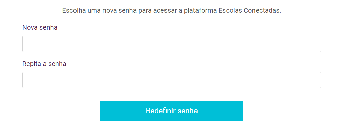
Task: Submit the form with the cyan Redefinir button
Action: (172, 111)
